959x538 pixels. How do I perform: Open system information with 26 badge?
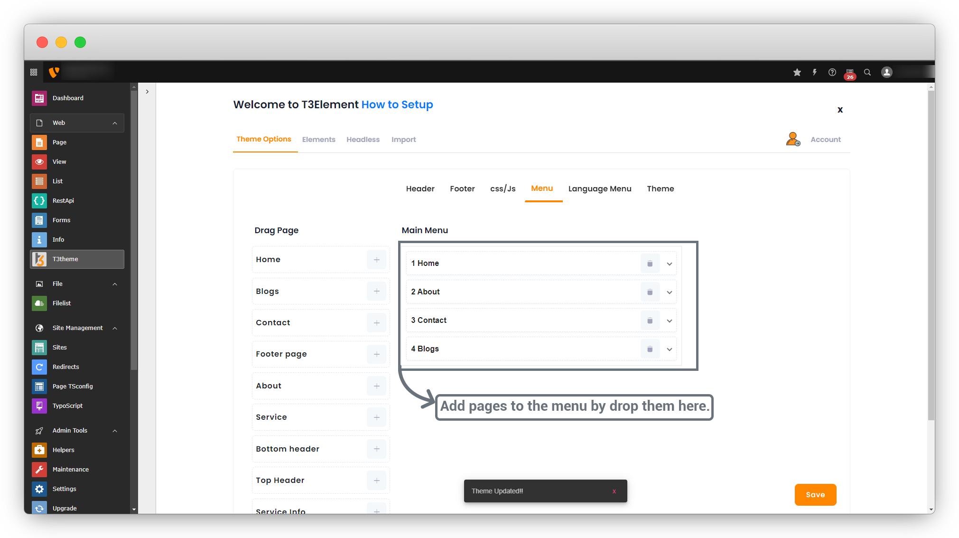pyautogui.click(x=850, y=74)
